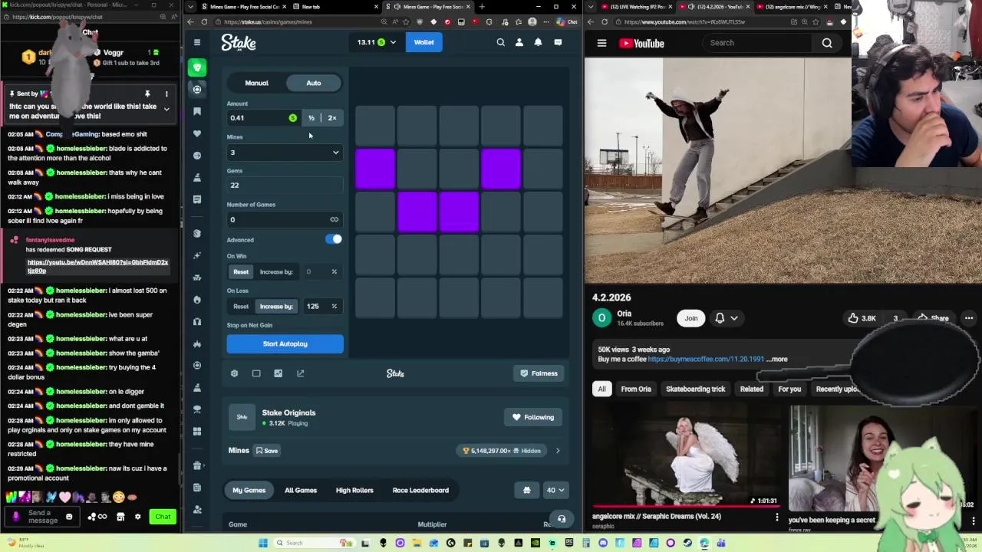982x552 pixels.
Task: Open the 40 rows-per-page dropdown
Action: point(555,490)
